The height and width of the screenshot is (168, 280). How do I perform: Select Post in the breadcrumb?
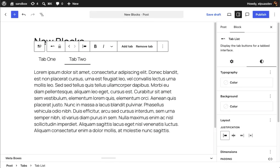tap(9, 166)
